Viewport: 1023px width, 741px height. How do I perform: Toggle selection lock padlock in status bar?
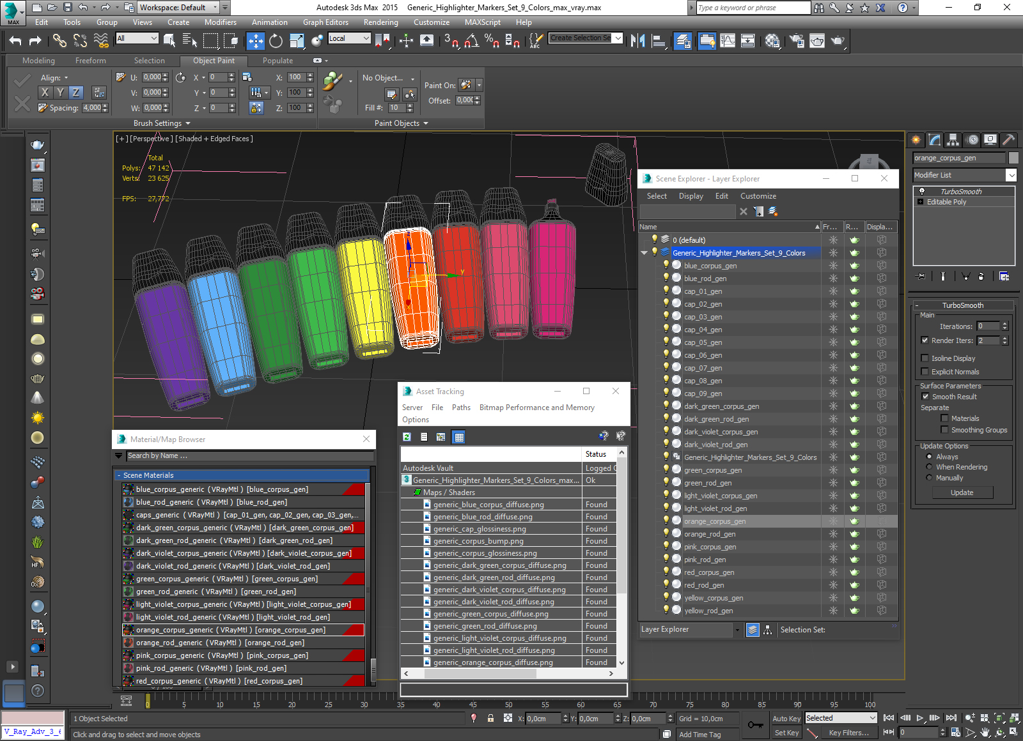point(490,718)
